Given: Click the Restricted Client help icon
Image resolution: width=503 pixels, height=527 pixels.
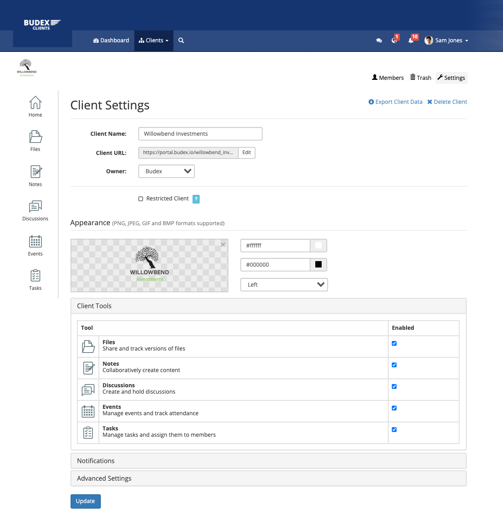Looking at the screenshot, I should point(196,199).
